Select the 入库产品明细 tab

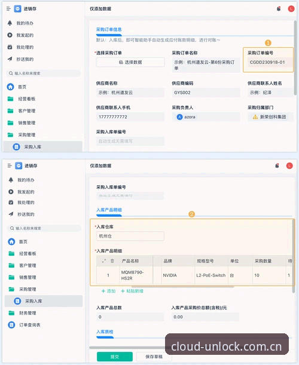(109, 210)
